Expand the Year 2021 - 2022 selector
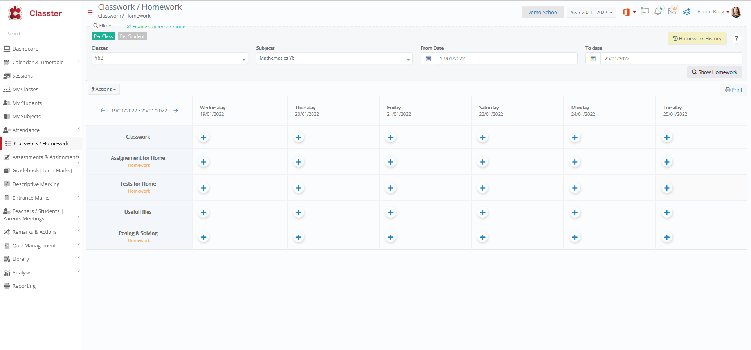This screenshot has height=350, width=751. pos(591,13)
